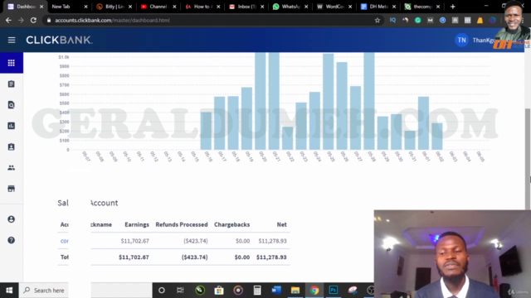Open Calculator from taskbar

(x=257, y=291)
